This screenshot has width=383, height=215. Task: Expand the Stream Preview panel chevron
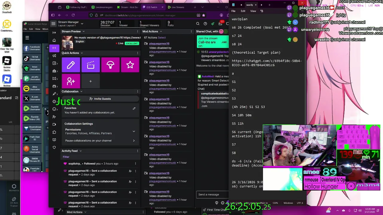[x=83, y=31]
